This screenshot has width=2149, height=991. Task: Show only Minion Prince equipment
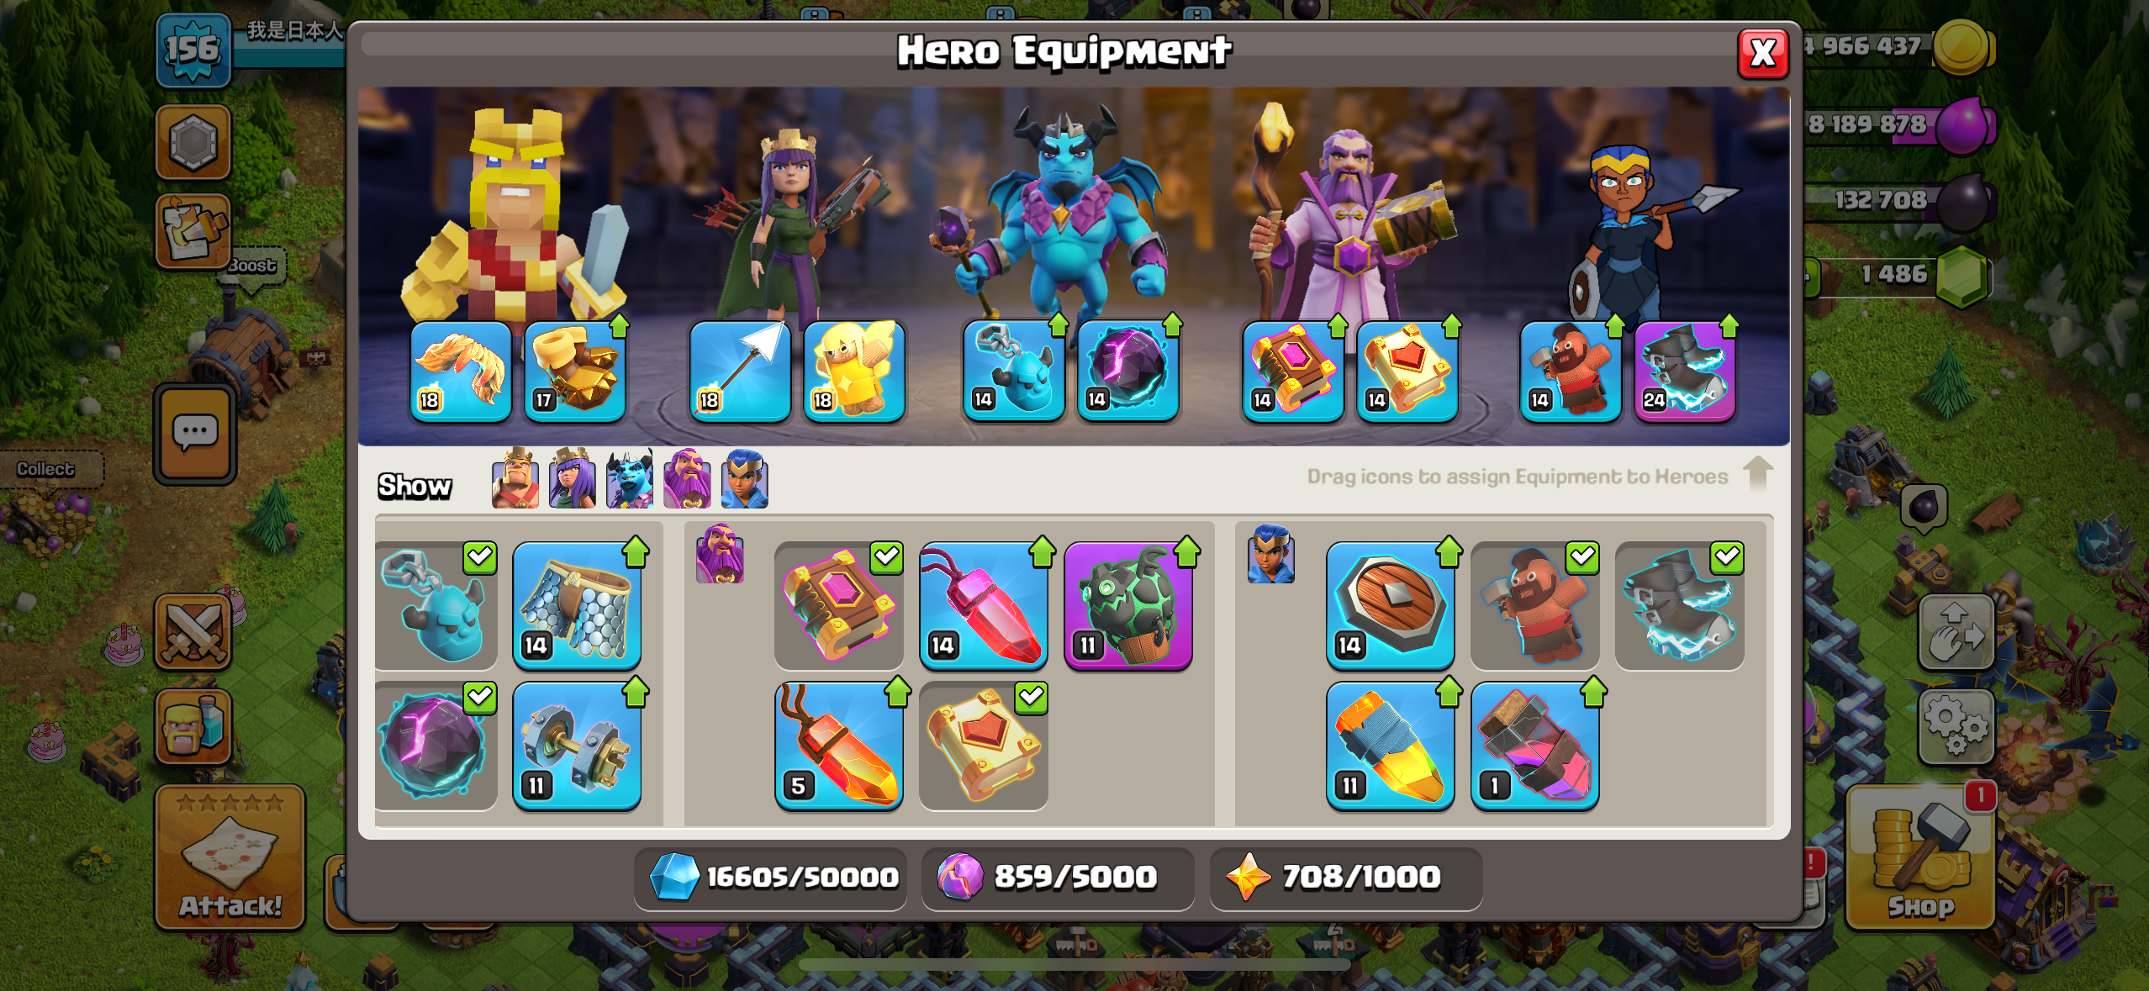pos(630,478)
